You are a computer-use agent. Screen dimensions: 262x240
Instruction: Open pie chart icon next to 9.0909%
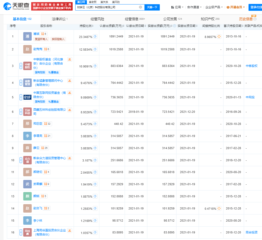(95, 97)
